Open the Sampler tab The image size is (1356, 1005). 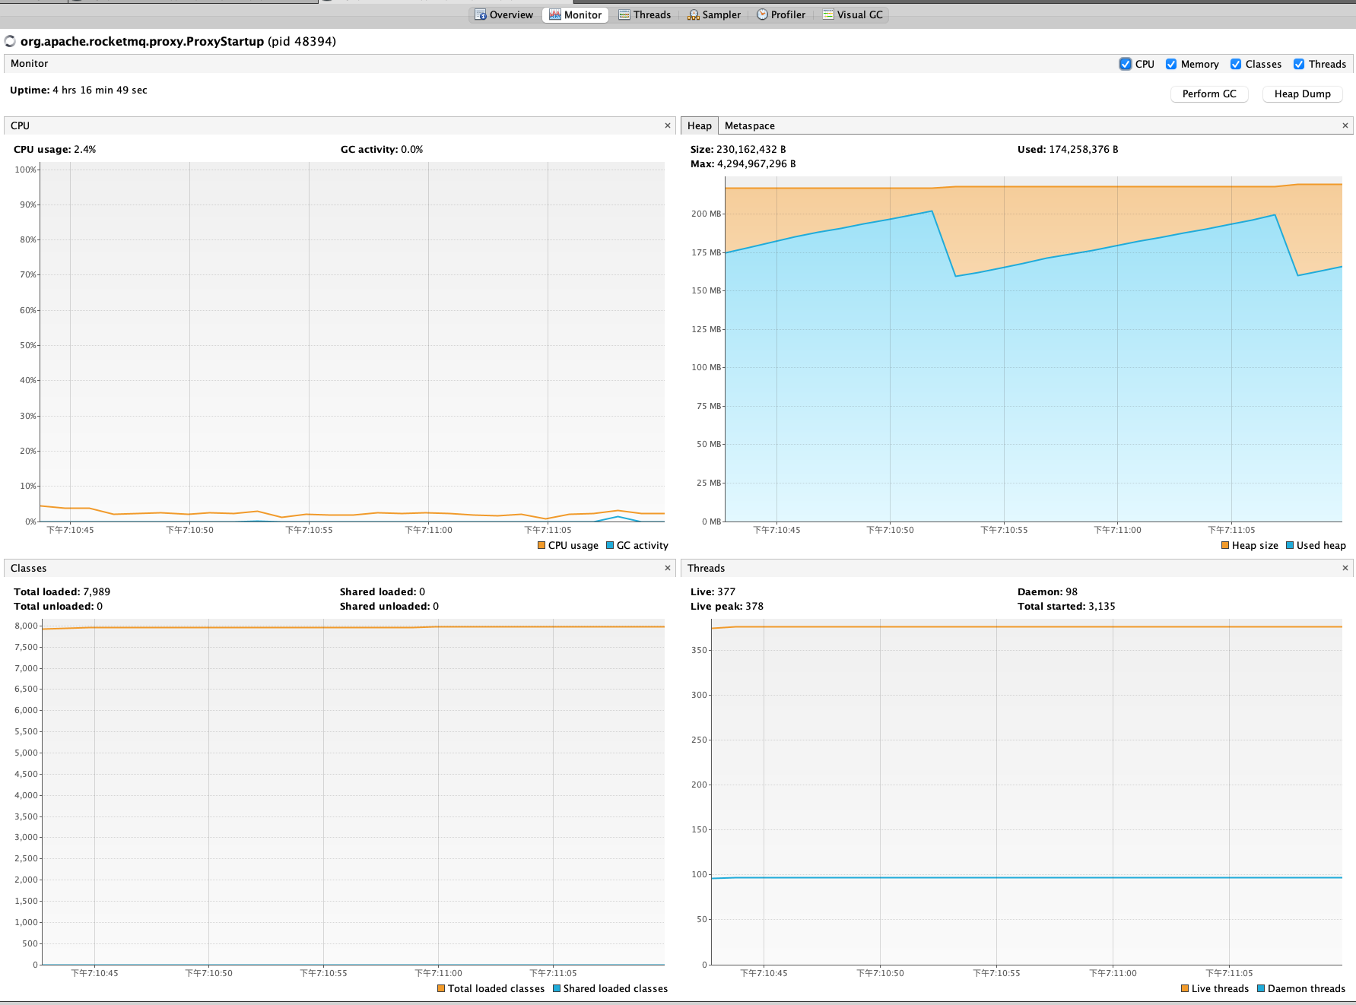713,14
